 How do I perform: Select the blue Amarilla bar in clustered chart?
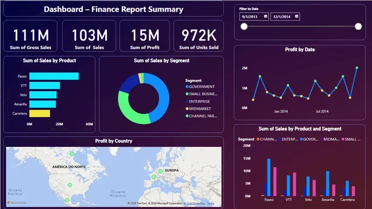tap(328, 183)
